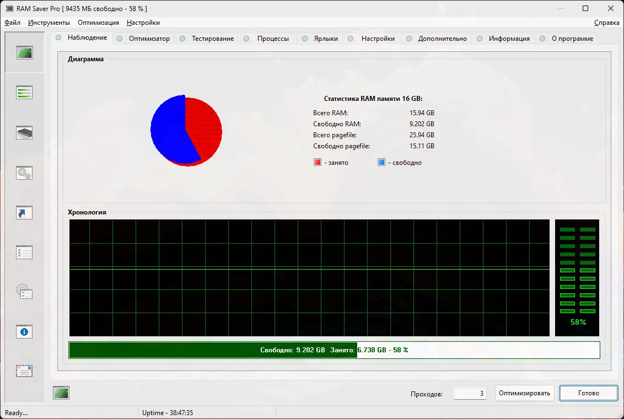Screen dimensions: 624x419
Task: Click the Всего pagefile value 25.94 GB
Action: (x=422, y=135)
